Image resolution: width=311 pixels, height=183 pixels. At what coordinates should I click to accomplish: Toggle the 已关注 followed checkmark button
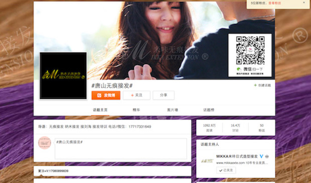tap(226, 170)
